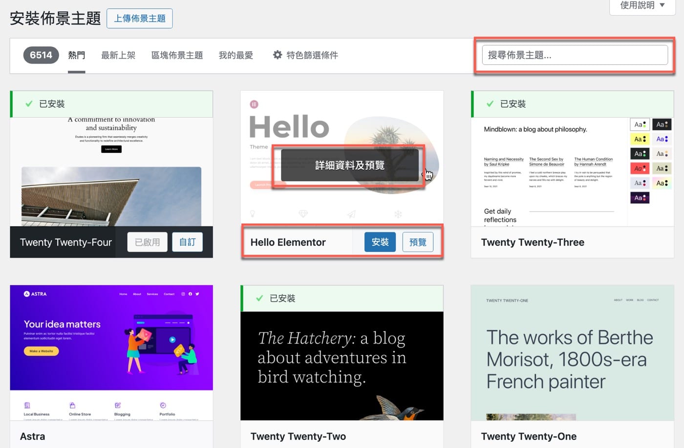Preview the Hello Elementor theme
684x448 pixels.
(418, 242)
